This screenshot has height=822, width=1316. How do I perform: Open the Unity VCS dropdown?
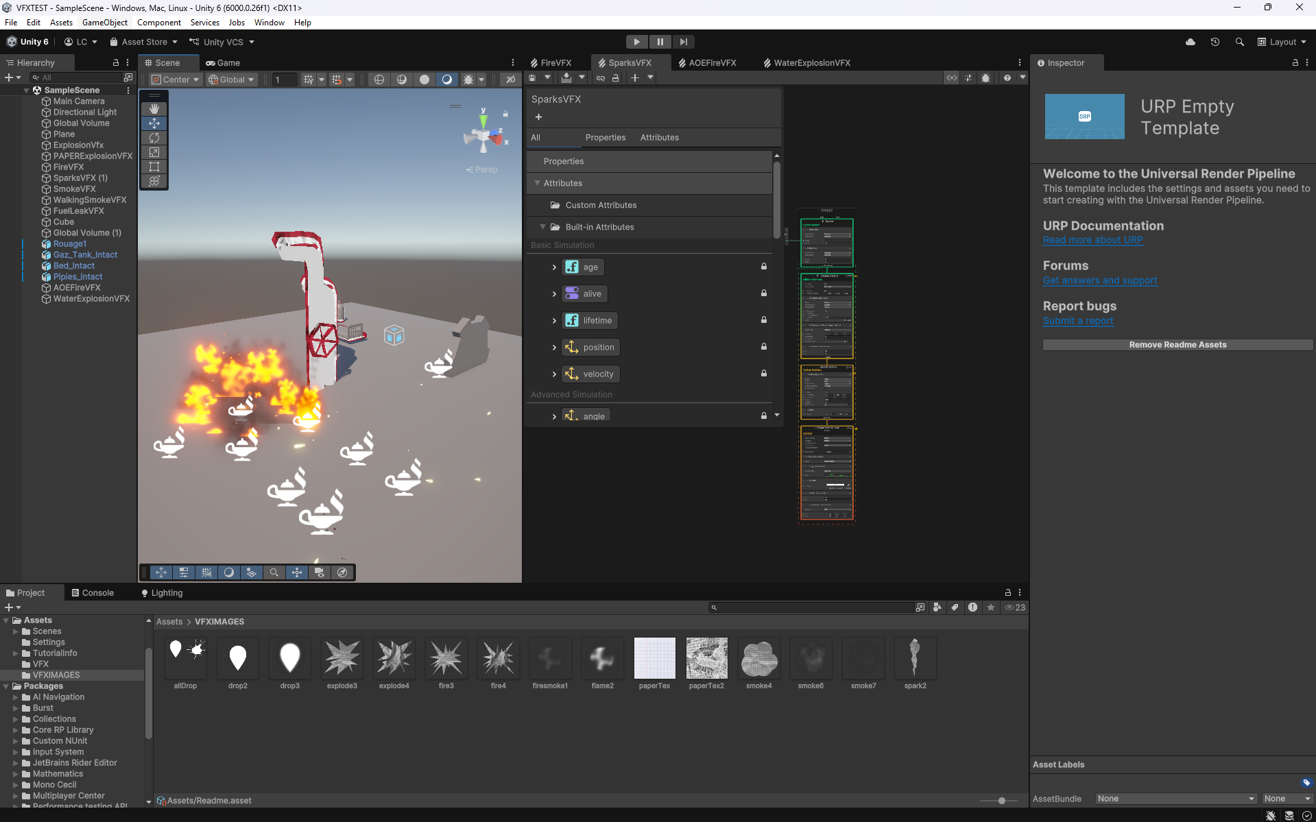coord(222,42)
